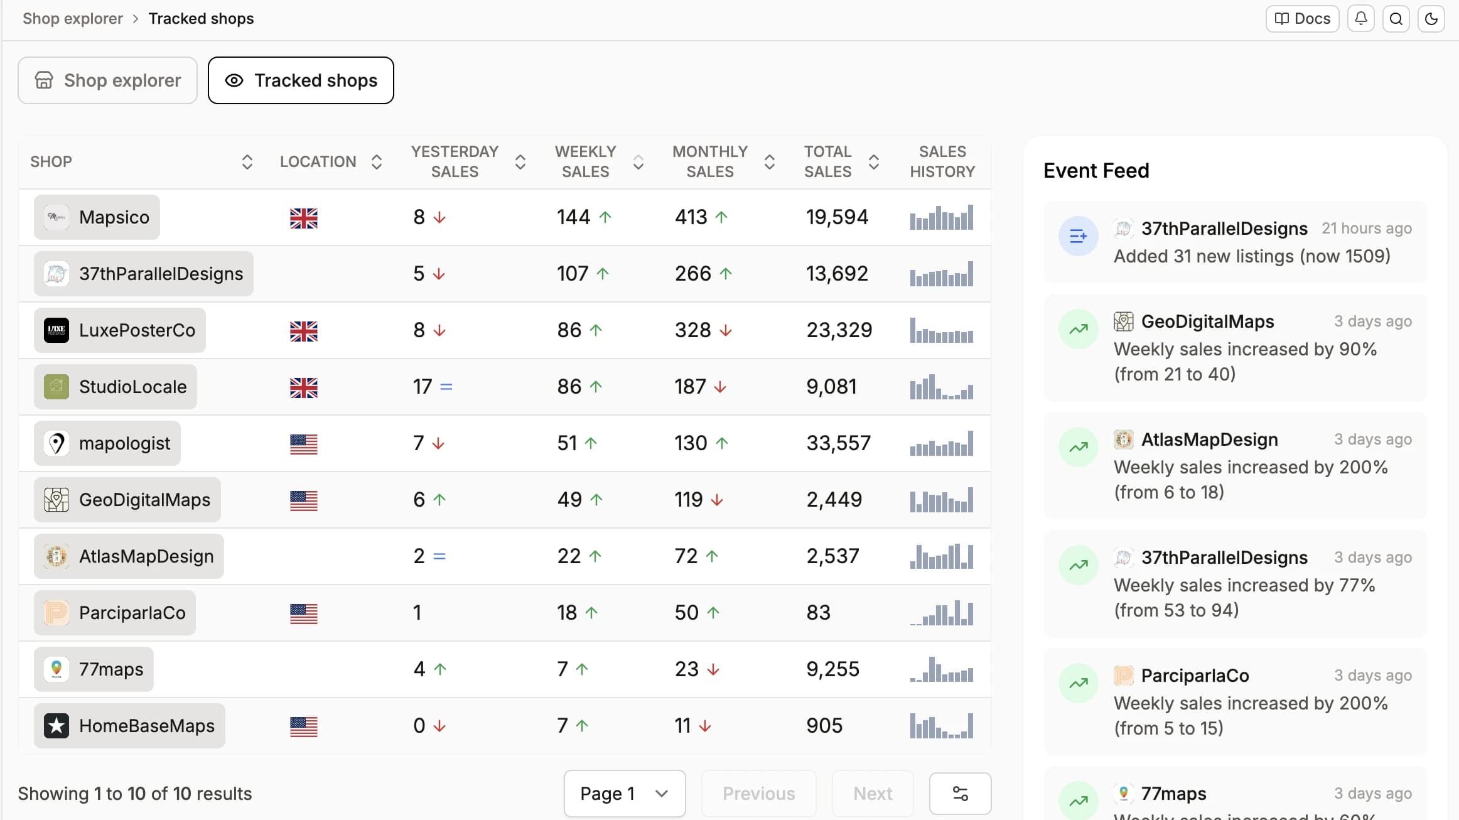1459x820 pixels.
Task: Click the US flag for mapologist
Action: 304,445
